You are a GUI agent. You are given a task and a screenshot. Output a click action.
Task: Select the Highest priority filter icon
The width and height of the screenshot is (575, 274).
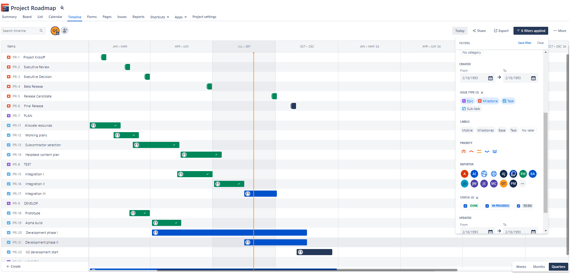coord(464,151)
